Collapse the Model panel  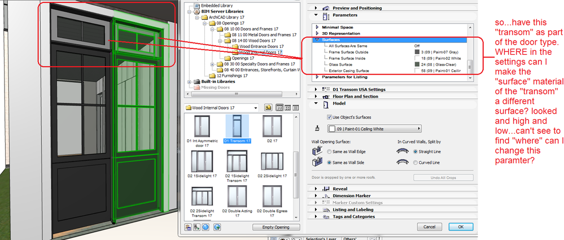[x=316, y=103]
